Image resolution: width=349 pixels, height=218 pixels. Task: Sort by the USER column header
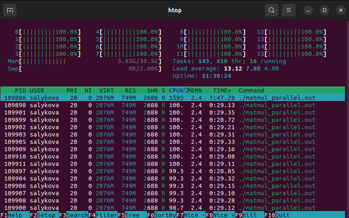coord(37,90)
